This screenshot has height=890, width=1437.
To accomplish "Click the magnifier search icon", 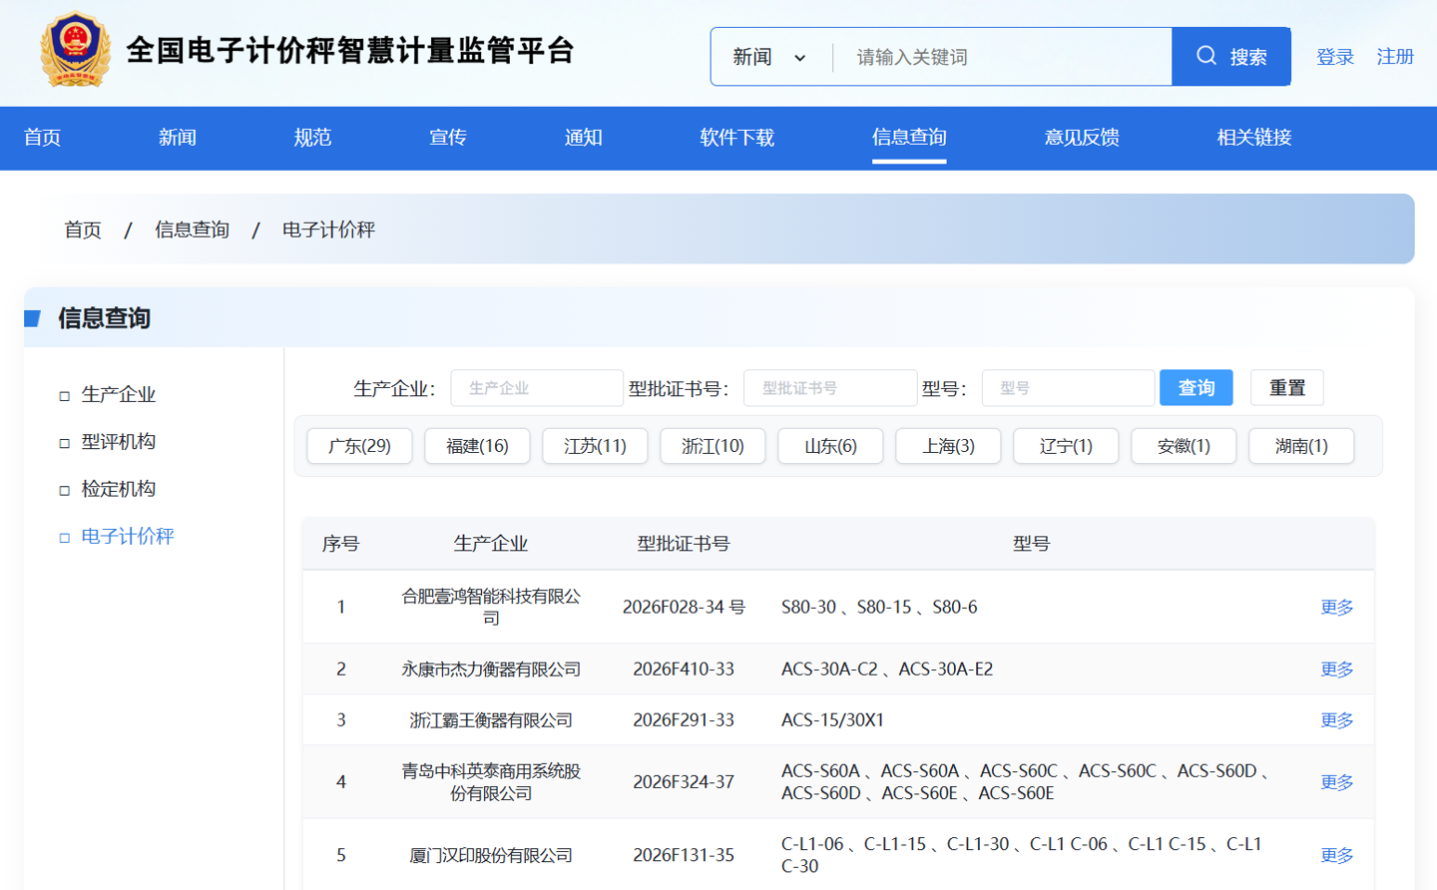I will point(1206,56).
